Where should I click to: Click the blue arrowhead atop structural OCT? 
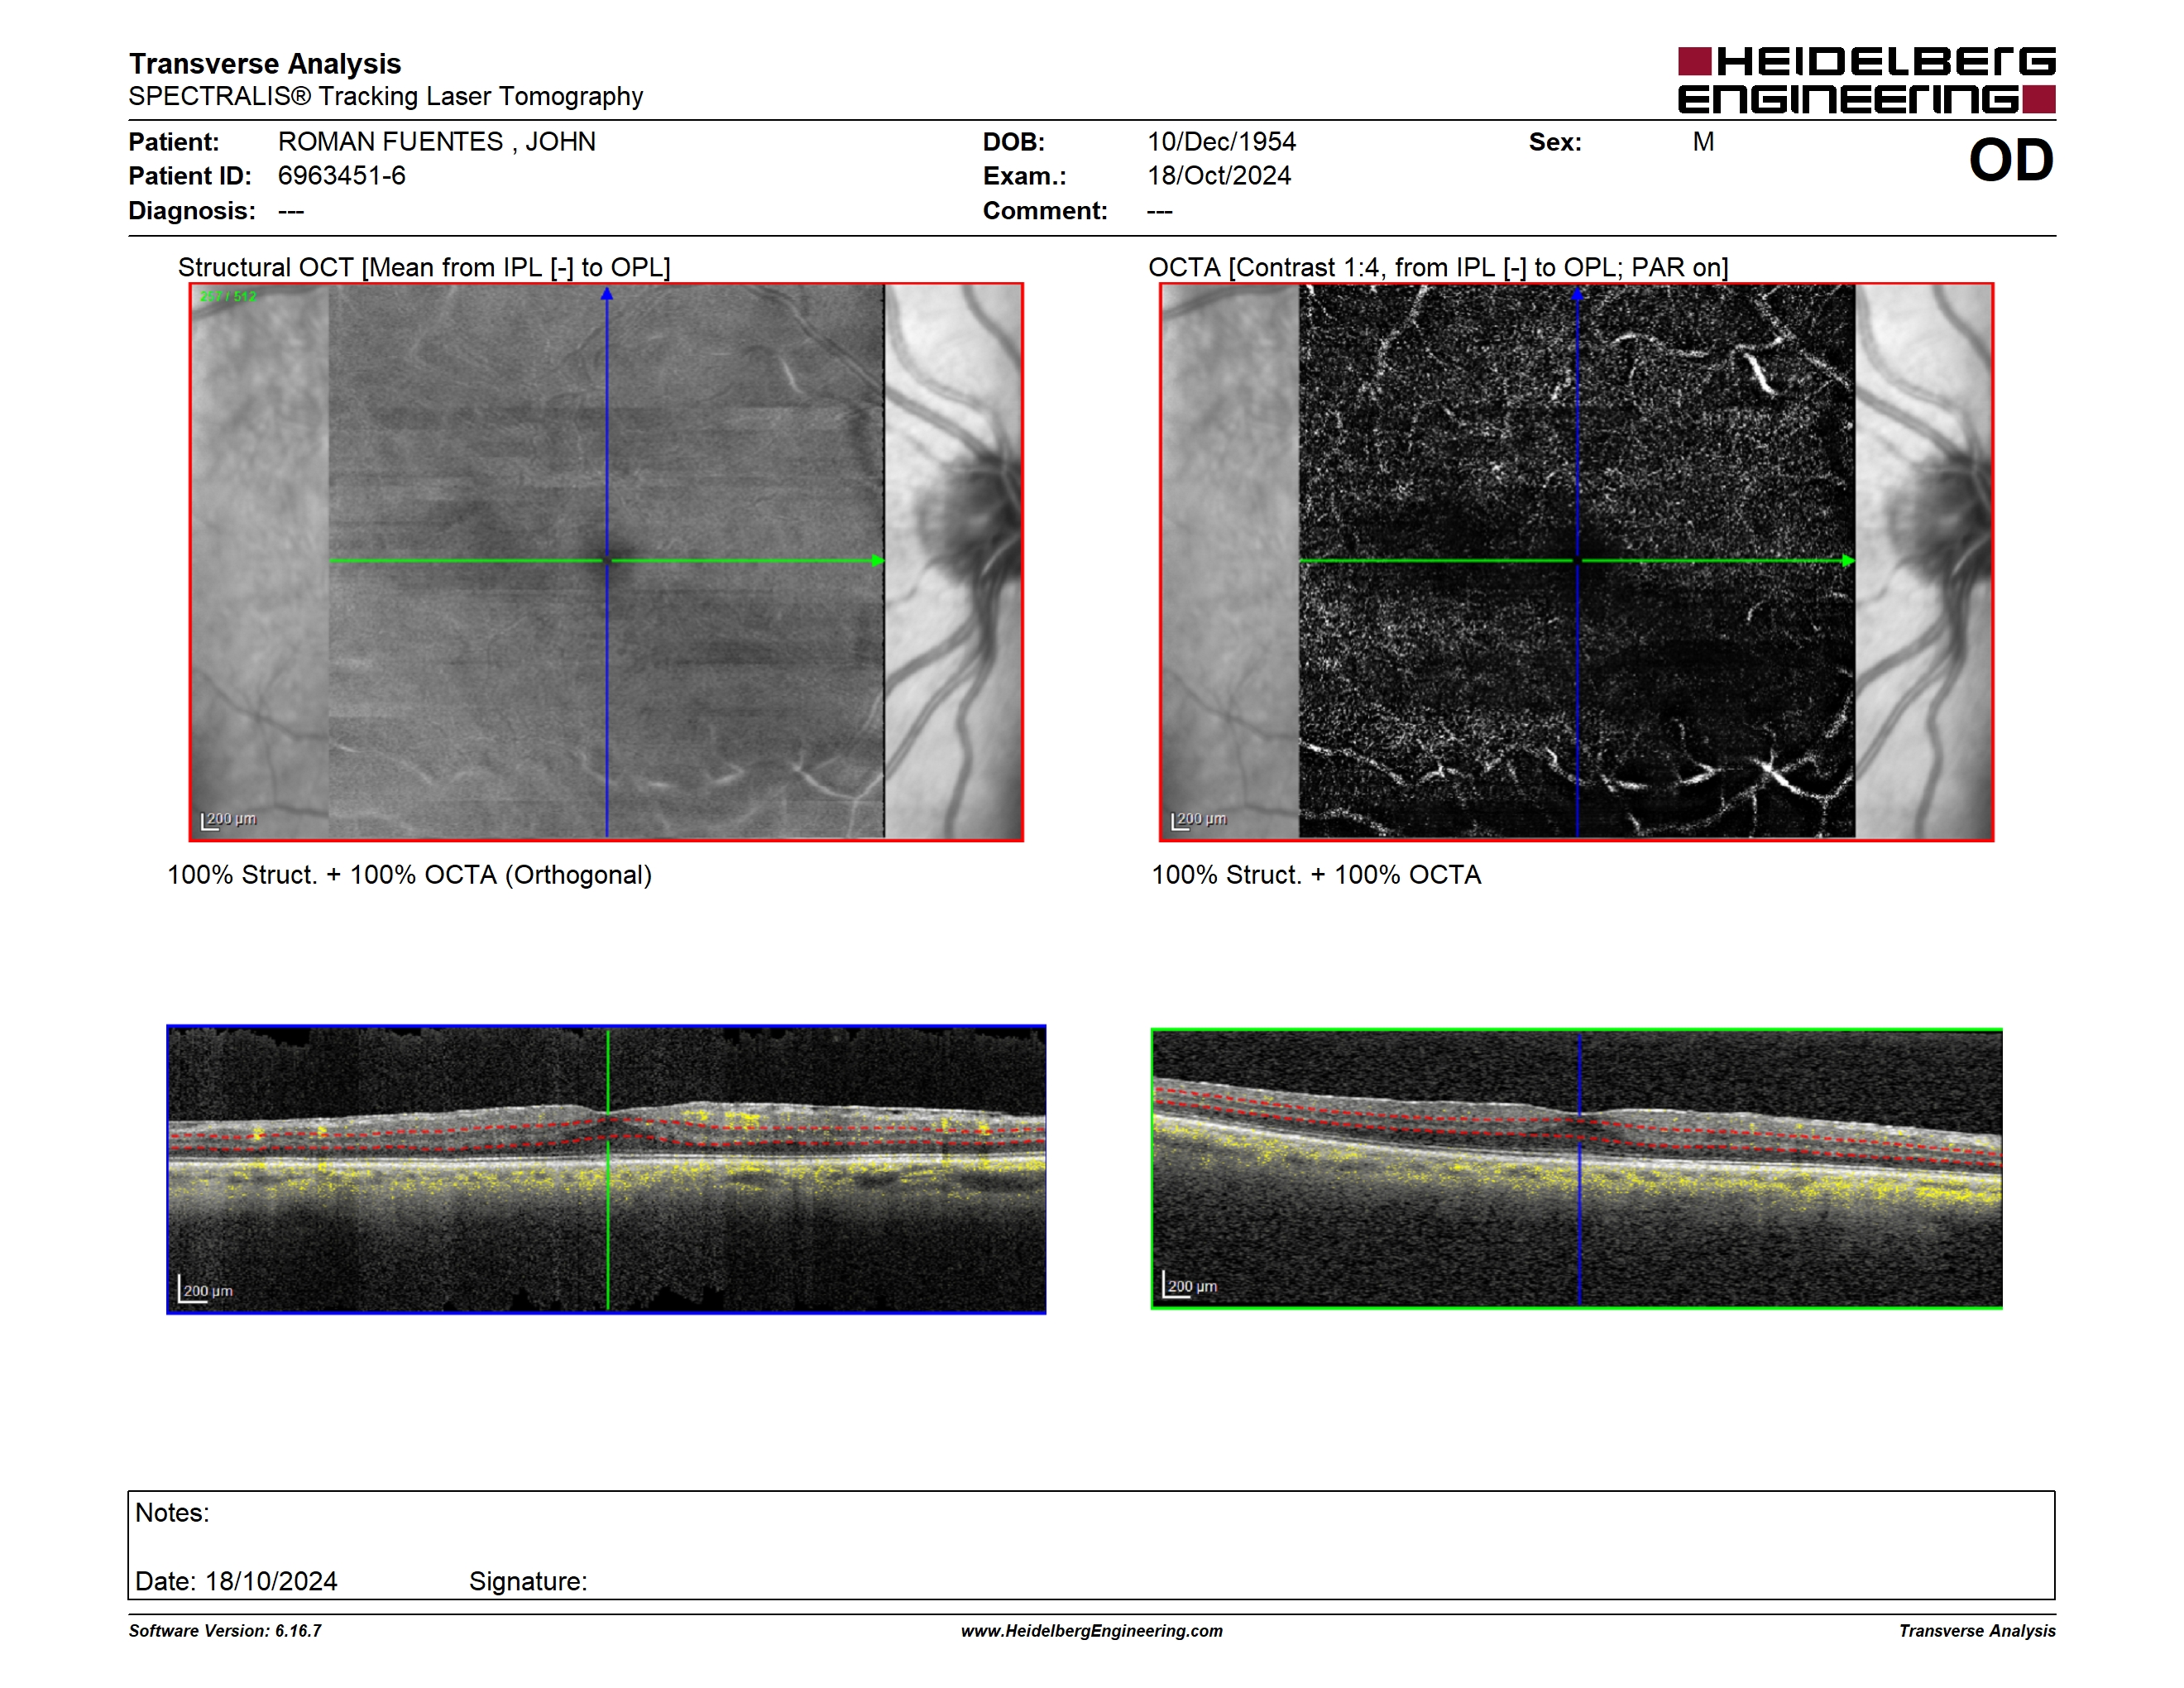click(x=606, y=294)
